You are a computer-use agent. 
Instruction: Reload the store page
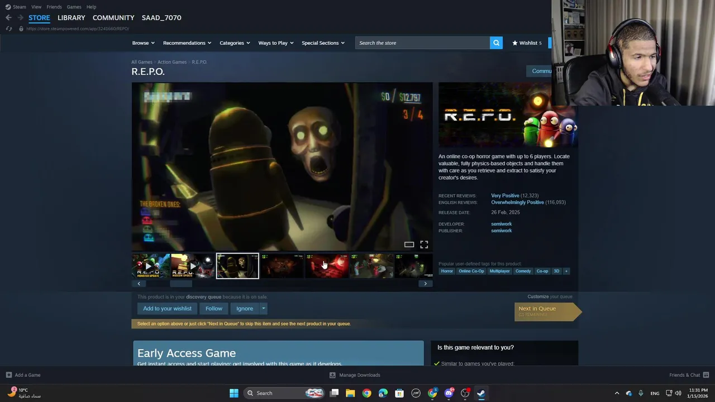(x=8, y=28)
